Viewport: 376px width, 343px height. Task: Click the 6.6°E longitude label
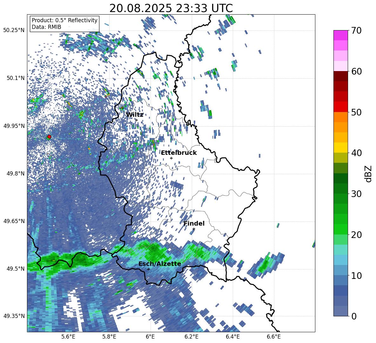(274, 337)
